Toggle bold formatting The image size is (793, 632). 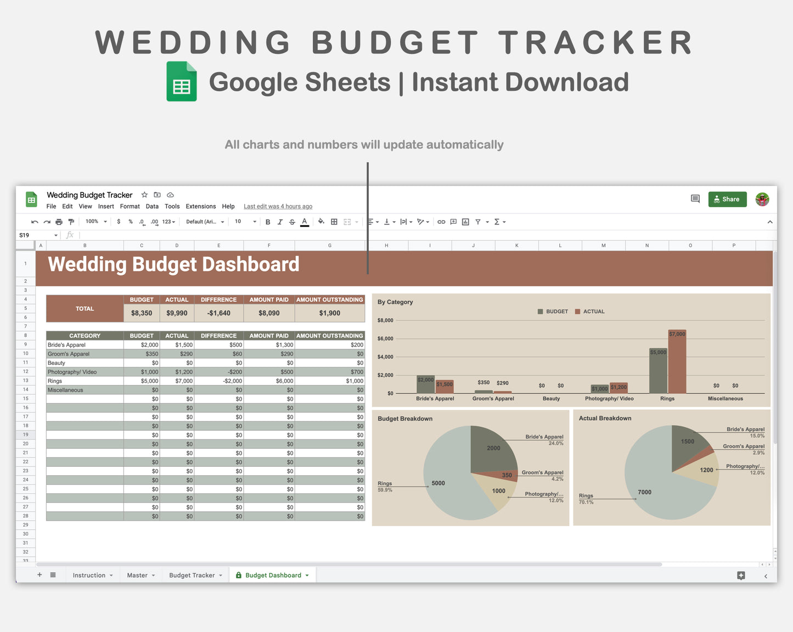[267, 222]
